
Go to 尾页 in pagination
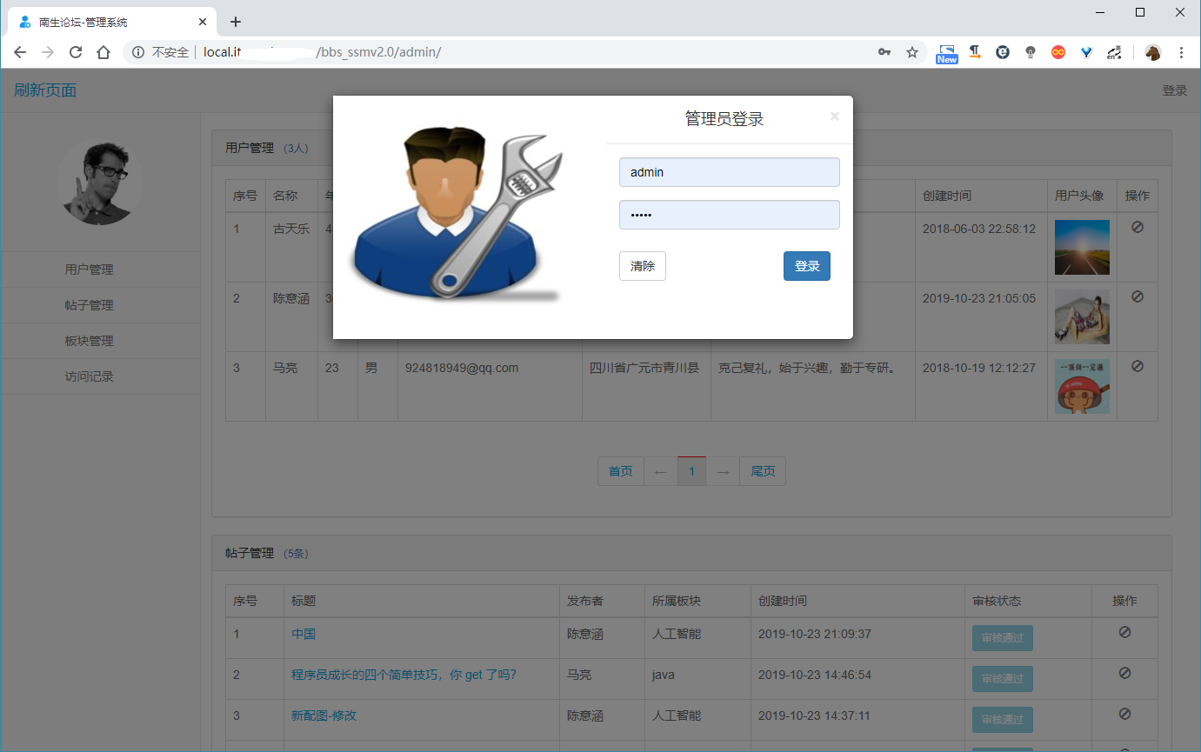coord(763,471)
